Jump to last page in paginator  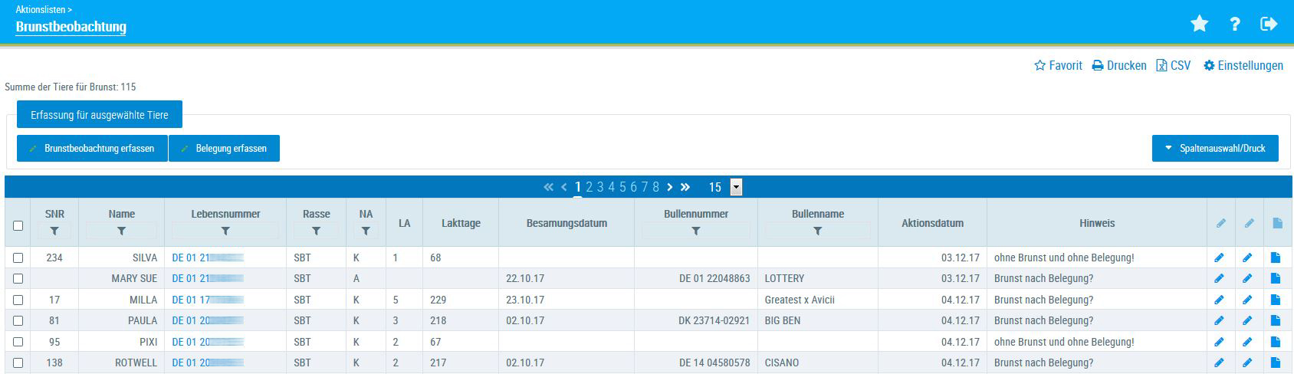pyautogui.click(x=685, y=187)
